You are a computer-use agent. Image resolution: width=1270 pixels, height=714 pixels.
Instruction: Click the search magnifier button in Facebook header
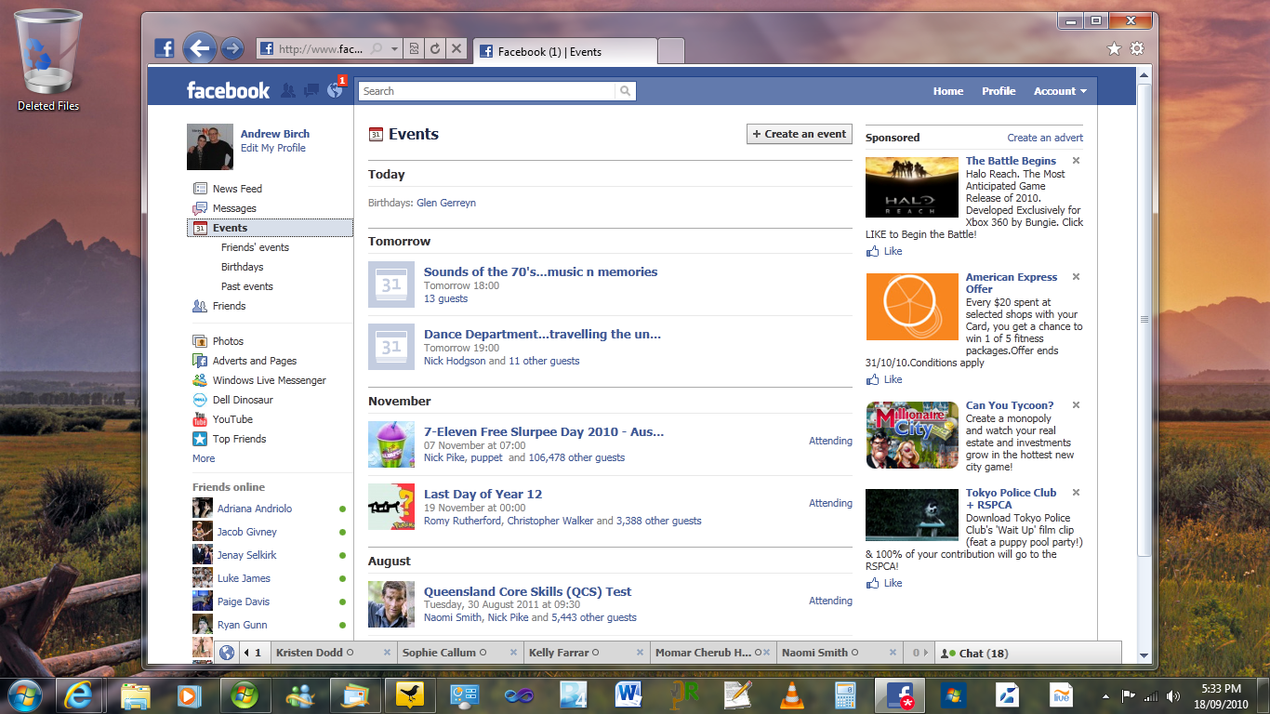point(626,91)
